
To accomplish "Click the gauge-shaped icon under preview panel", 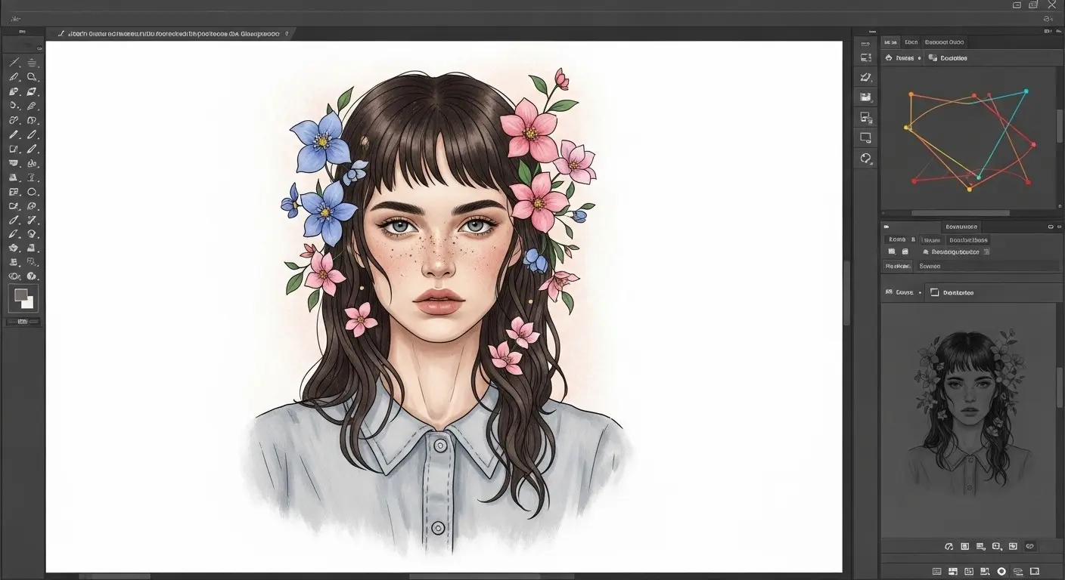I will click(x=949, y=546).
